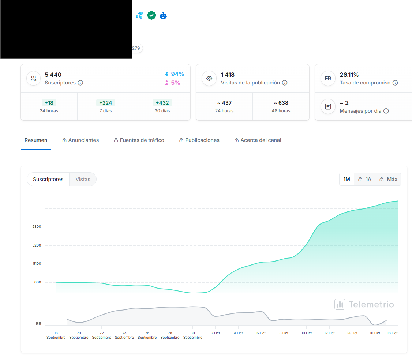The image size is (412, 361).
Task: Switch chart to Vistas
Action: click(x=83, y=179)
